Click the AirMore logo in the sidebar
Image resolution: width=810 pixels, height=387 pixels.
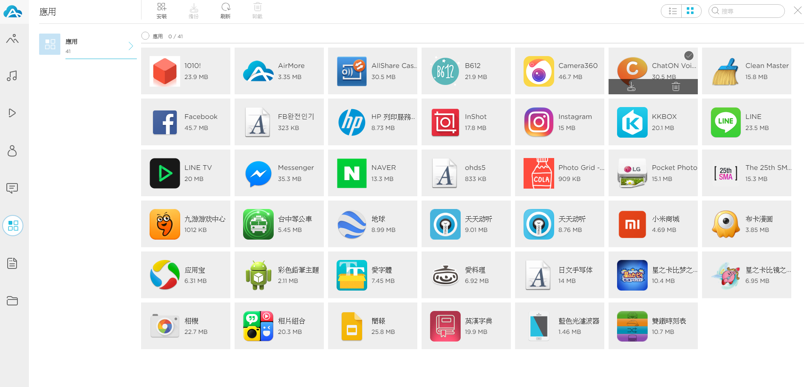[13, 11]
